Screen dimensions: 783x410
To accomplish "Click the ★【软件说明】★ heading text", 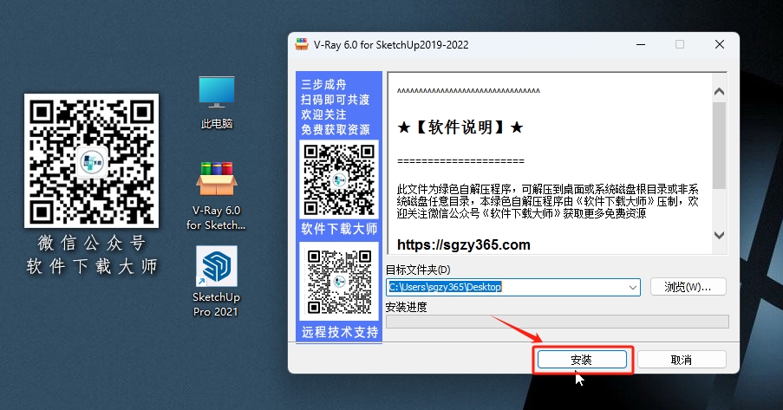I will [x=460, y=127].
